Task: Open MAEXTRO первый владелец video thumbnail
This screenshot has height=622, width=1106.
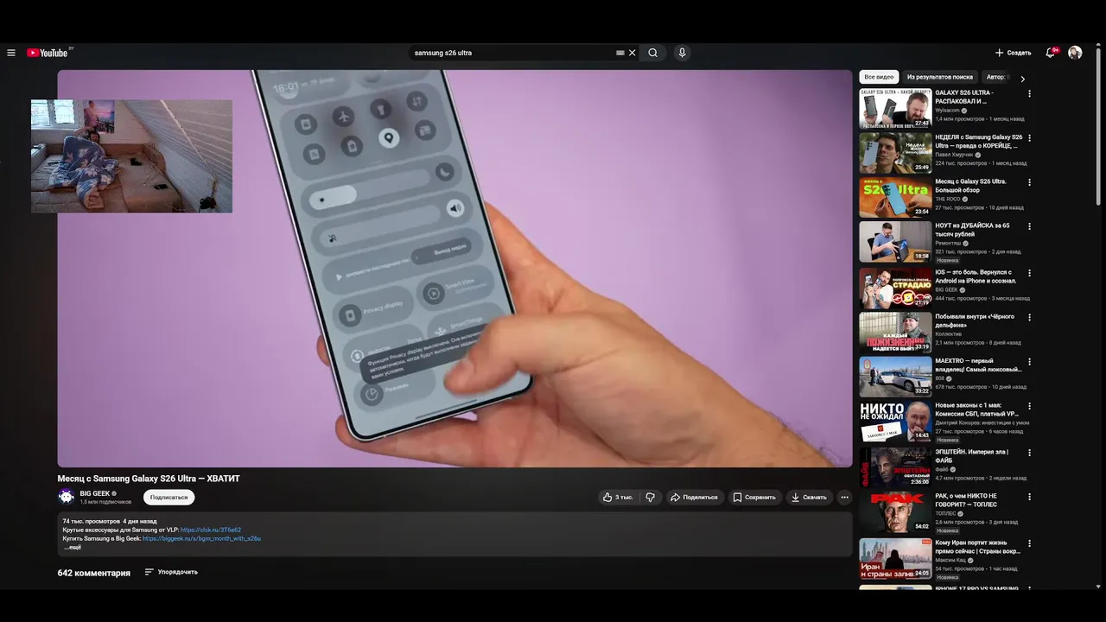Action: point(895,377)
